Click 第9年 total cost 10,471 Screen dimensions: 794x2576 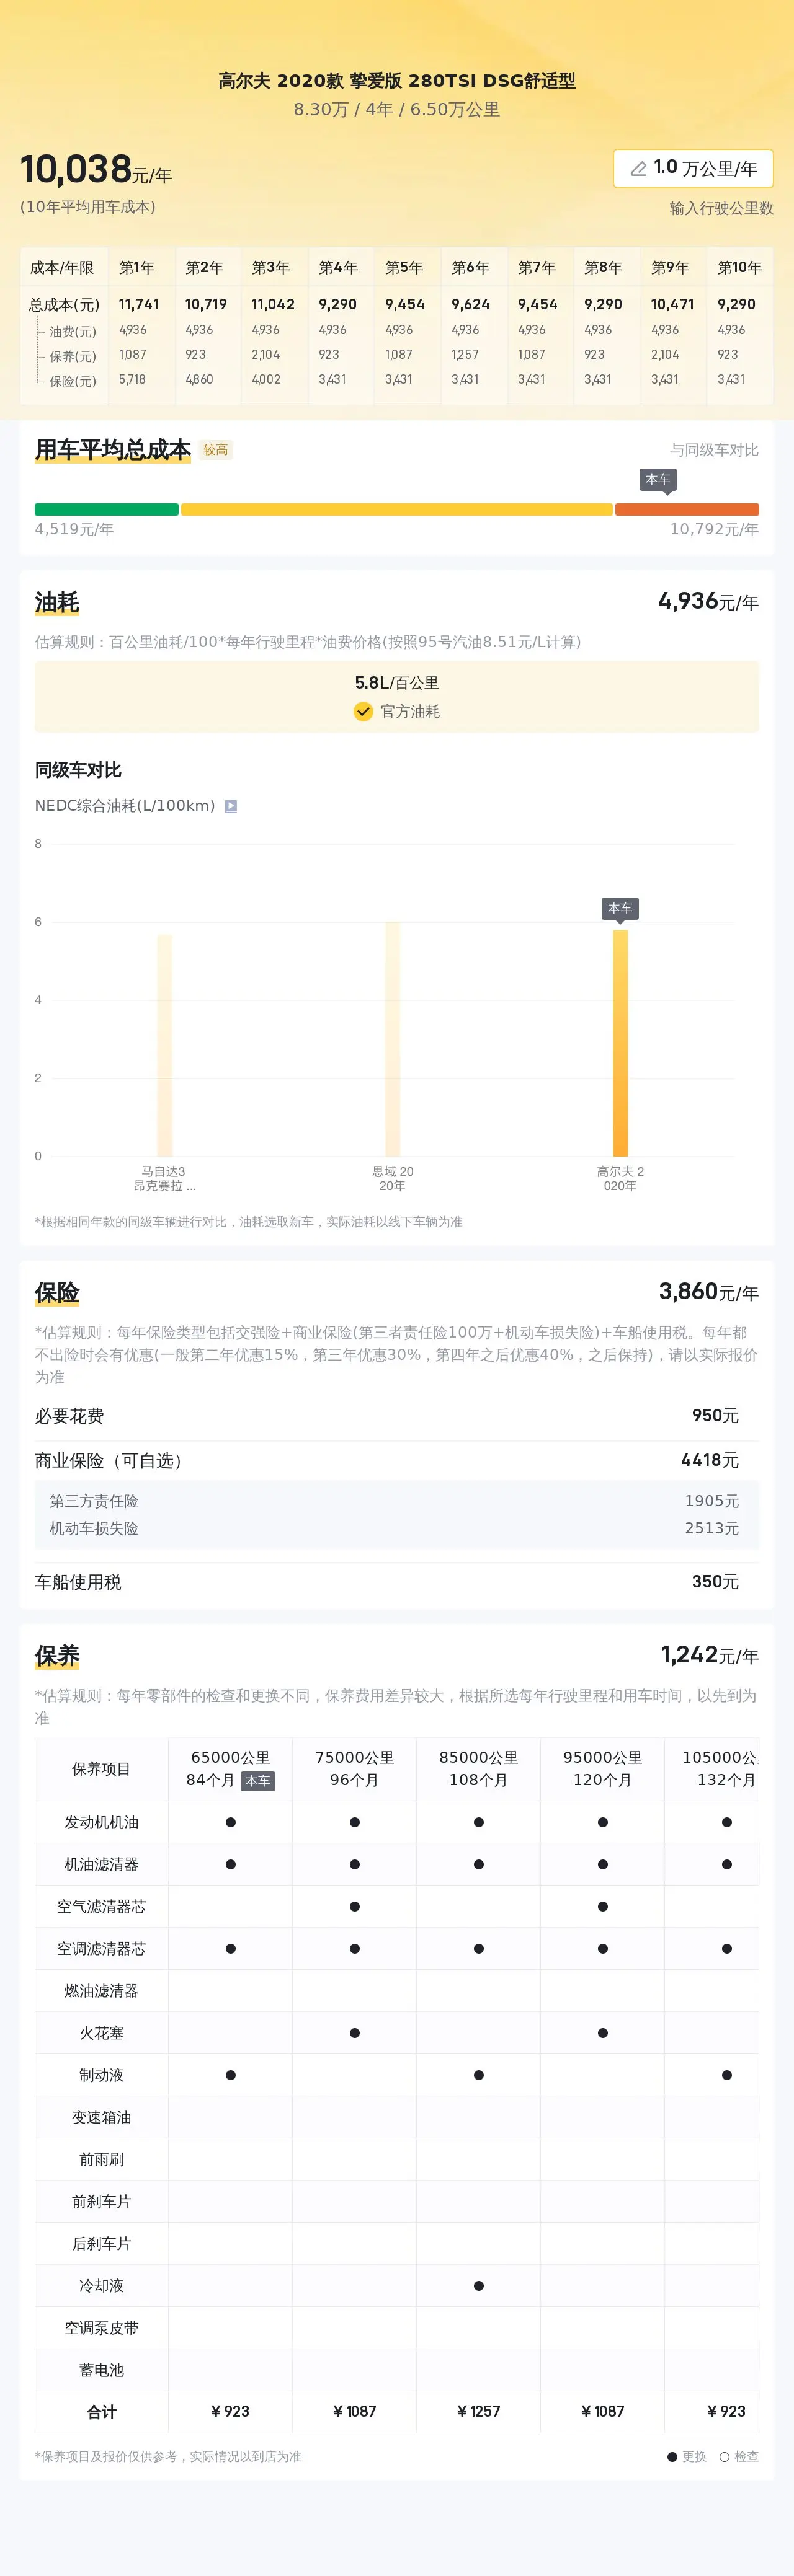click(672, 304)
